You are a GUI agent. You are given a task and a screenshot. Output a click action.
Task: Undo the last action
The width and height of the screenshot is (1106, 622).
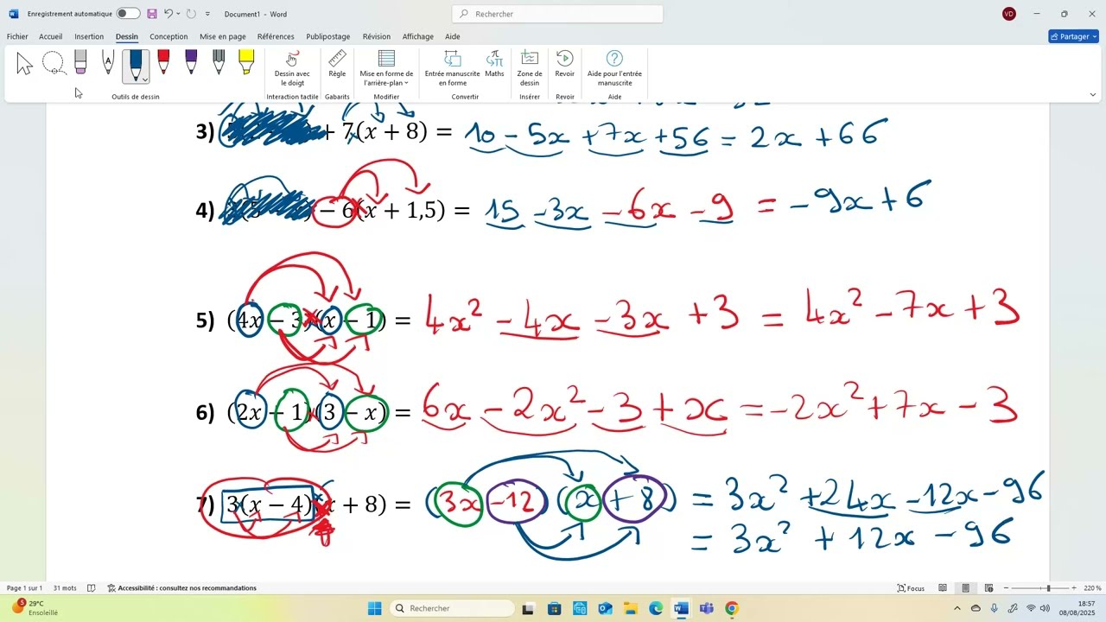(168, 14)
